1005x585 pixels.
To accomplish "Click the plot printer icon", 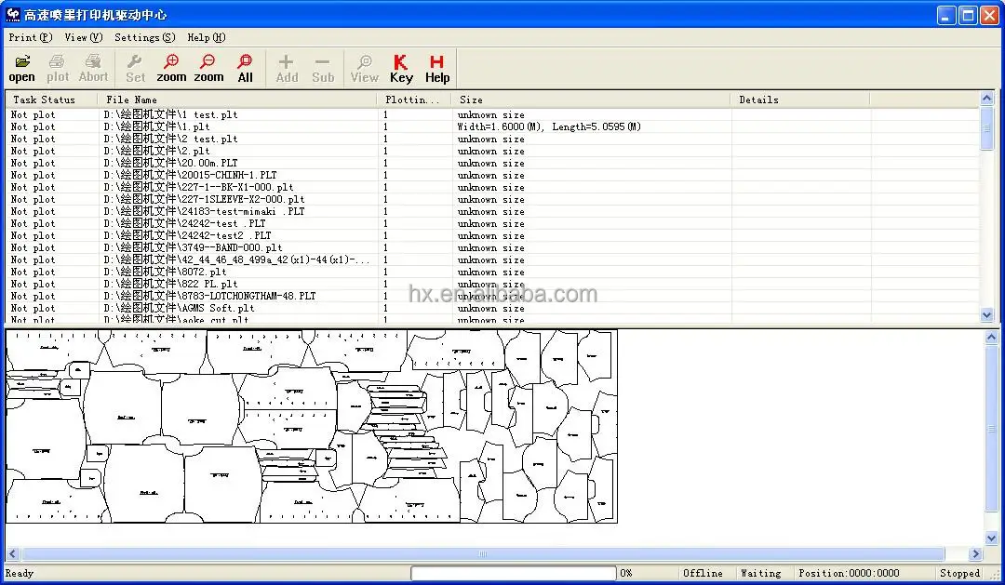I will pyautogui.click(x=58, y=68).
